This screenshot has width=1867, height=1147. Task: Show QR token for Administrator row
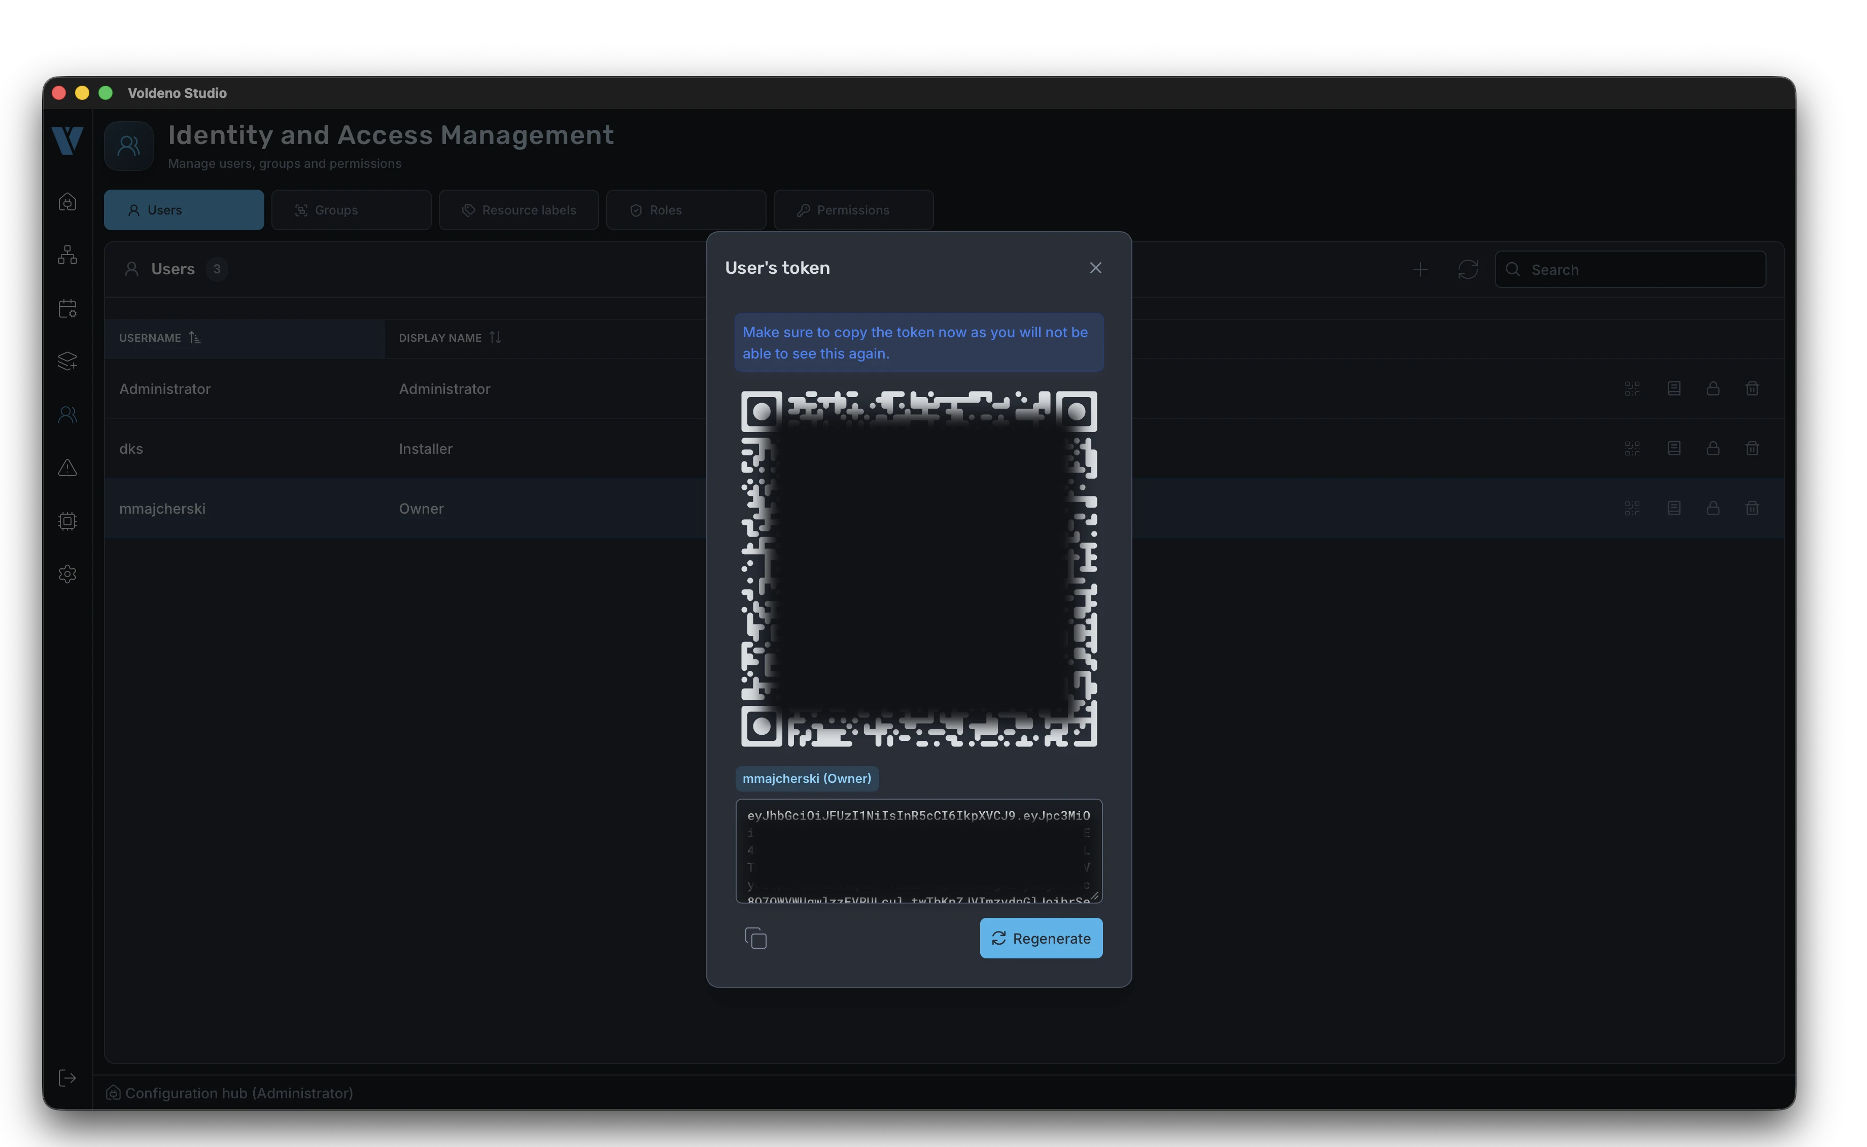coord(1632,388)
